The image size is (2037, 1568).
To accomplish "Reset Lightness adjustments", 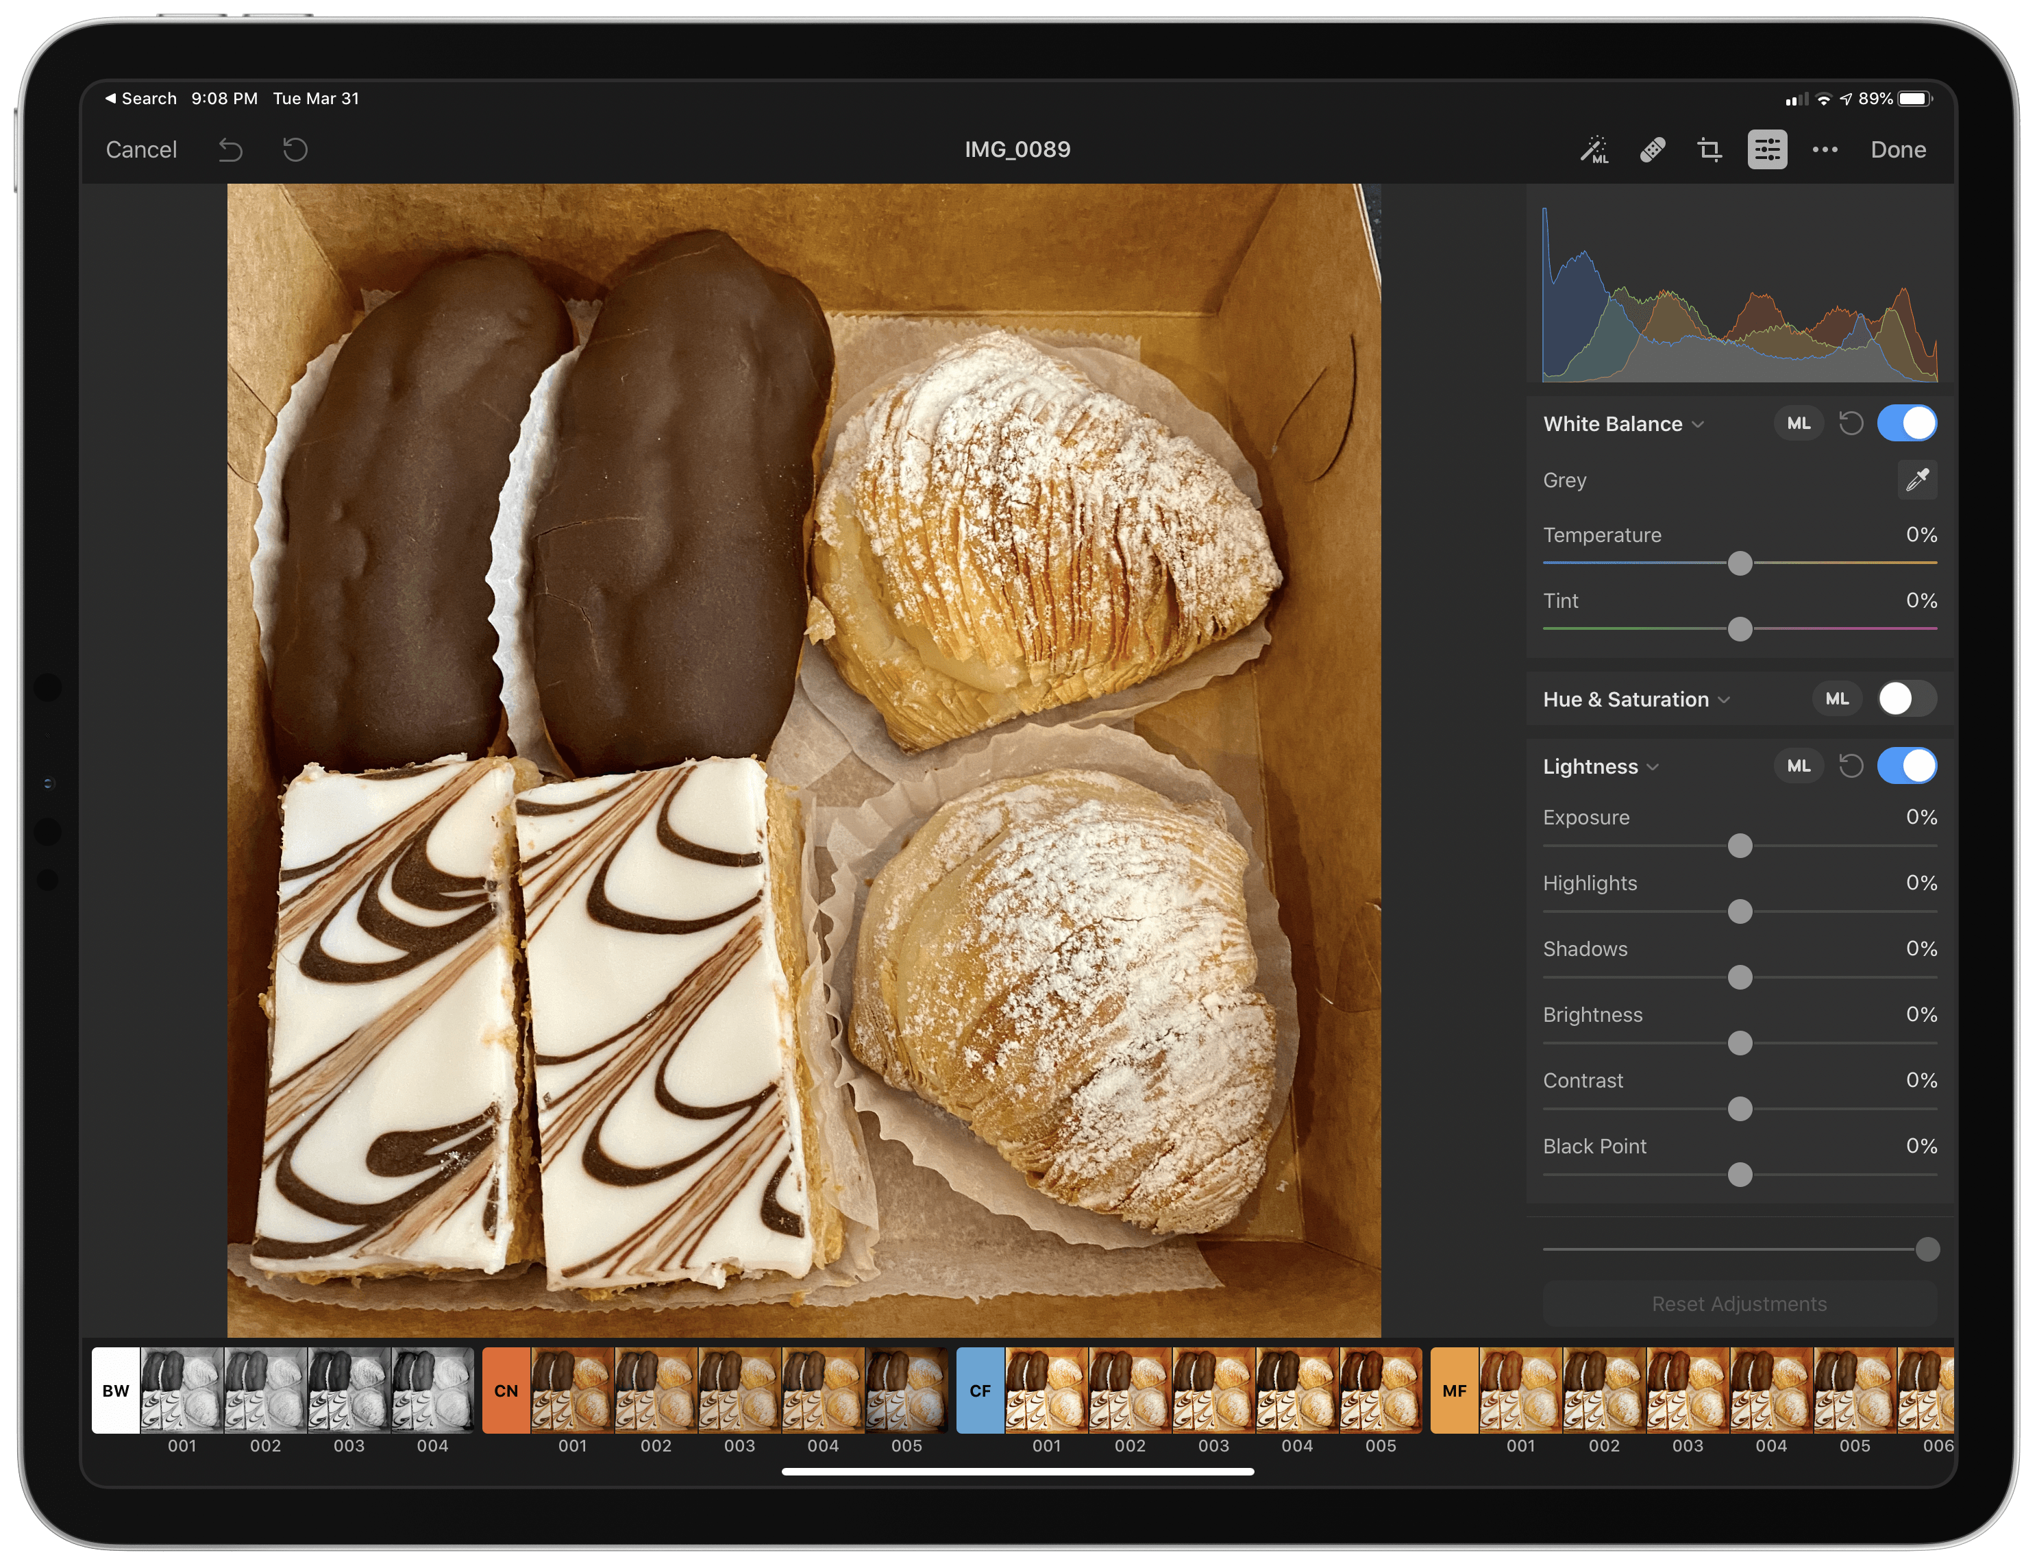I will [x=1851, y=765].
